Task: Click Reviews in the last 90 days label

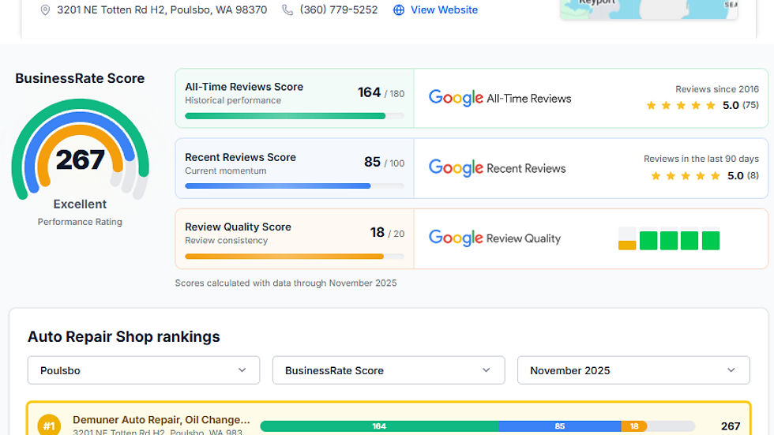Action: point(701,159)
